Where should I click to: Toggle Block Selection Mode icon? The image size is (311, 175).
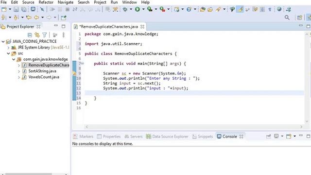coord(262,9)
